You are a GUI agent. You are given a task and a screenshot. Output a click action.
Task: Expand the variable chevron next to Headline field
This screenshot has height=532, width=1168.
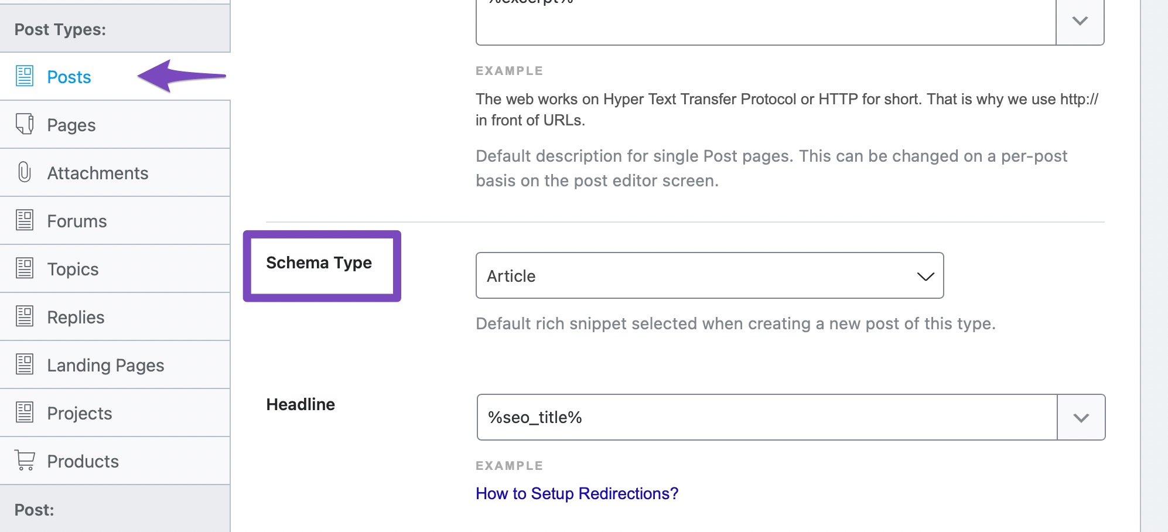pos(1081,417)
